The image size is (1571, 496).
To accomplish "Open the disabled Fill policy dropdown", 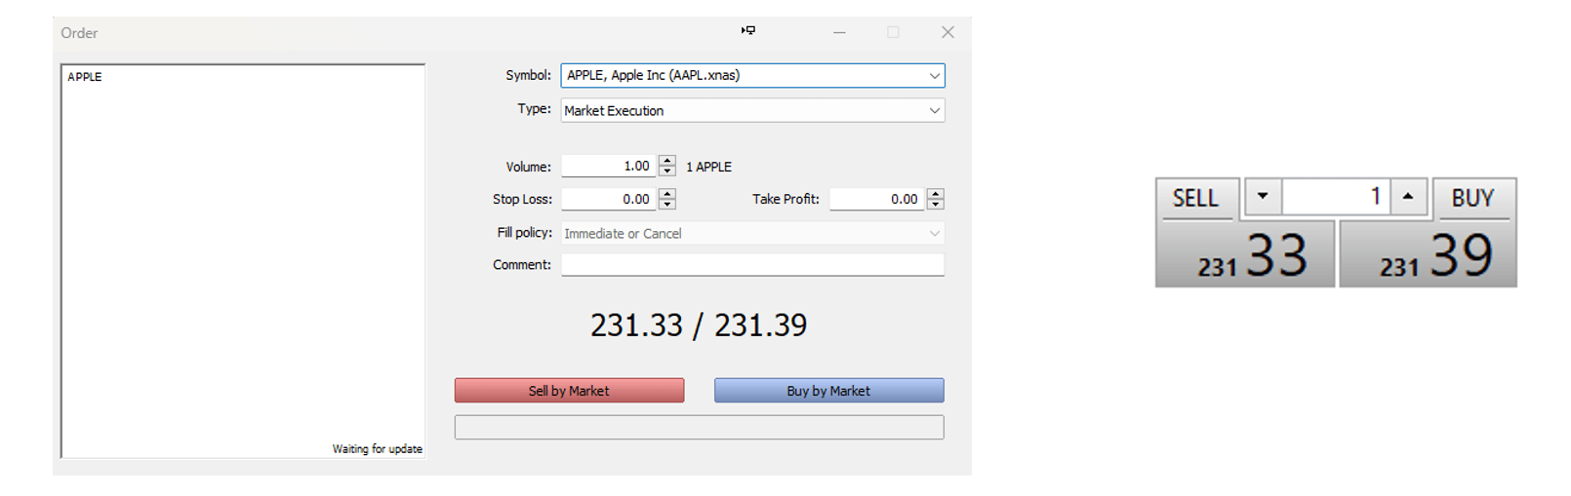I will 752,233.
